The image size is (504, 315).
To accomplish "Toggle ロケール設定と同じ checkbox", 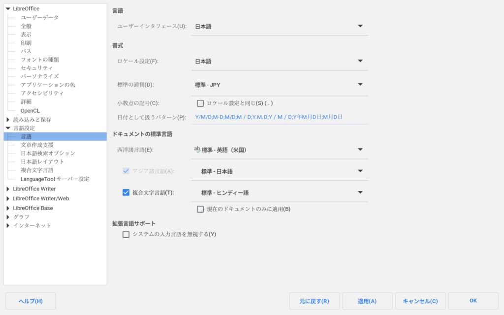I will [x=200, y=103].
